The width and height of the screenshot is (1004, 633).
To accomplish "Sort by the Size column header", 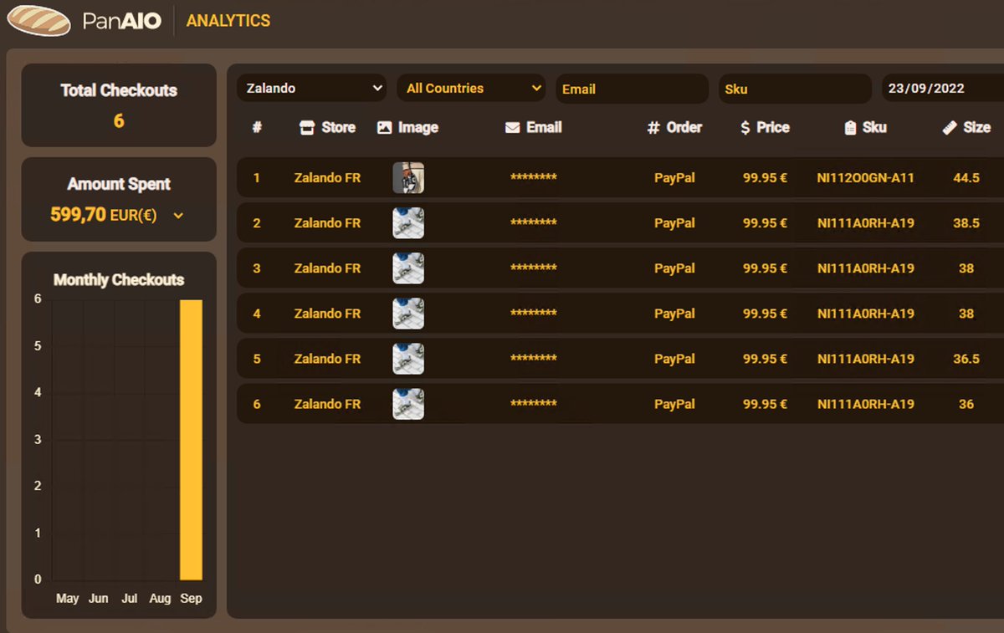I will [x=966, y=128].
